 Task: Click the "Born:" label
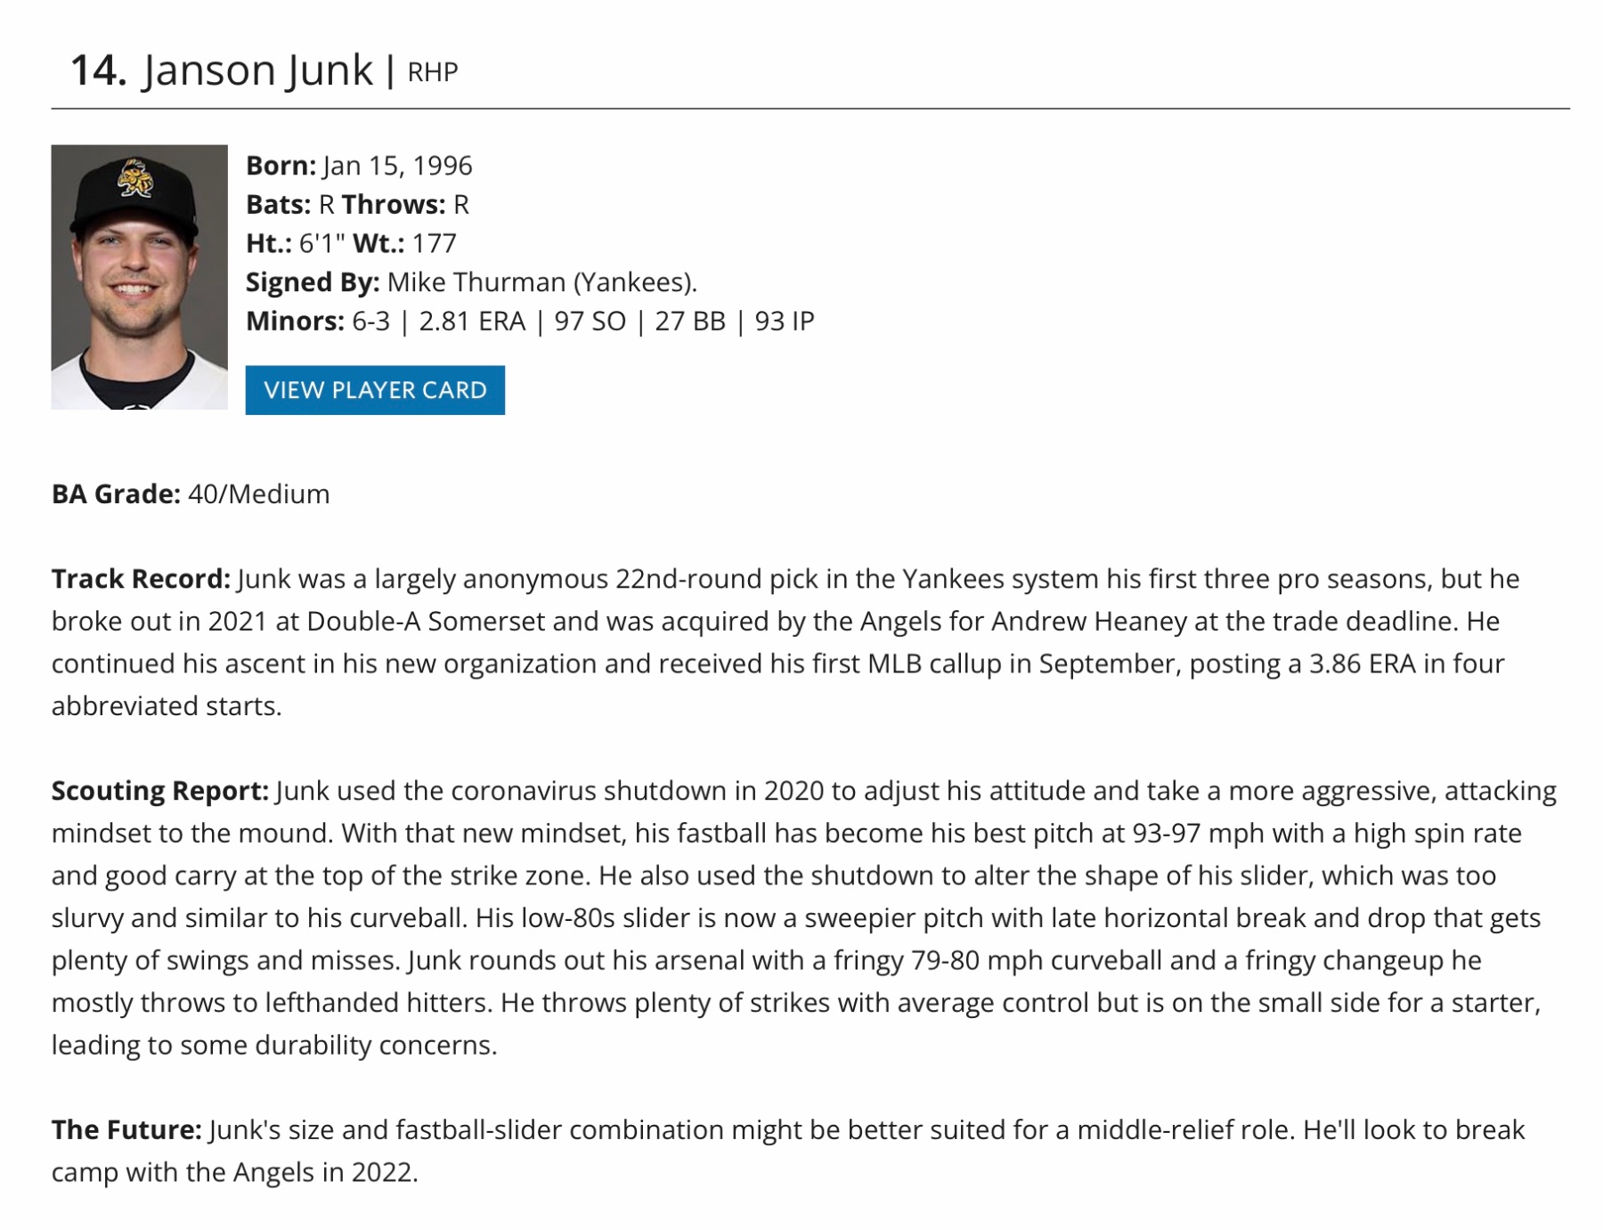pos(281,166)
